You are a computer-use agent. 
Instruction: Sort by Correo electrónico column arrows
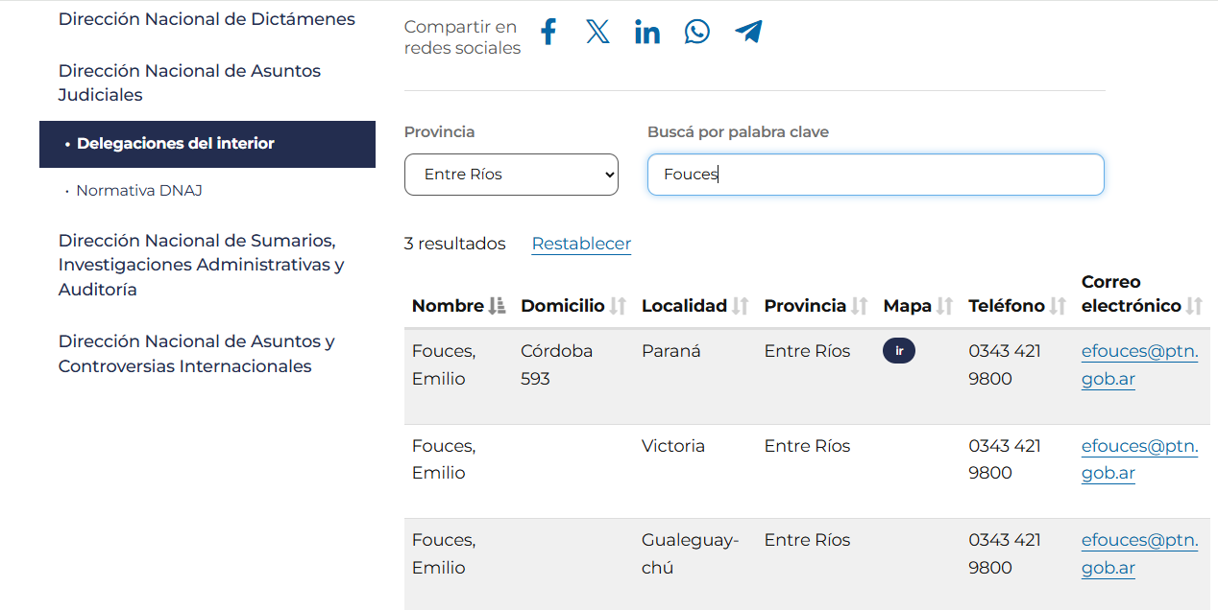point(1194,306)
